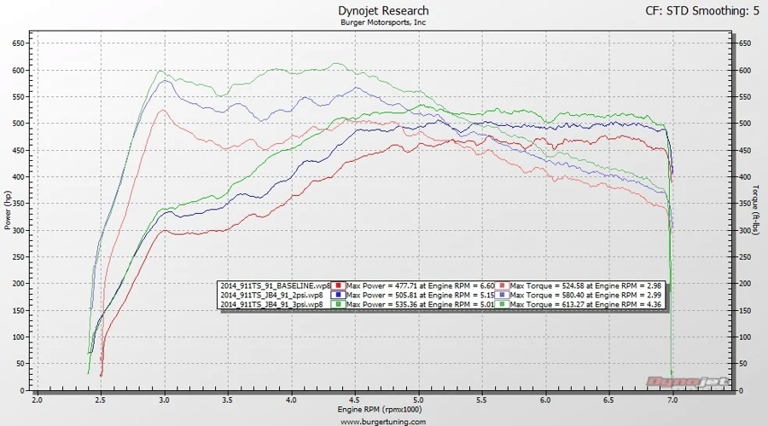Screen dimensions: 768x426
Task: Click the 650 tick on the Power axis
Action: pyautogui.click(x=18, y=43)
